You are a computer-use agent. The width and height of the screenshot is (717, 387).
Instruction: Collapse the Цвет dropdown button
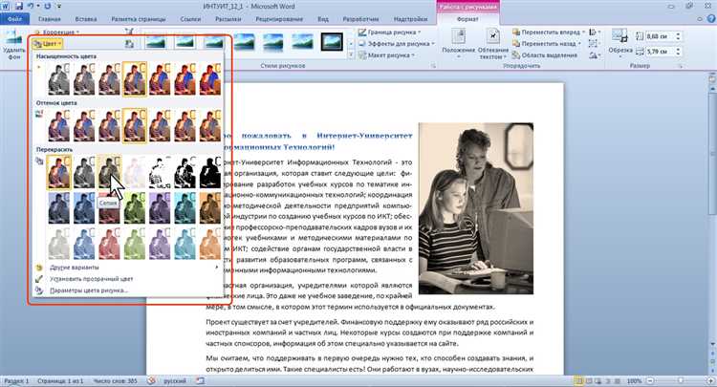tap(48, 44)
